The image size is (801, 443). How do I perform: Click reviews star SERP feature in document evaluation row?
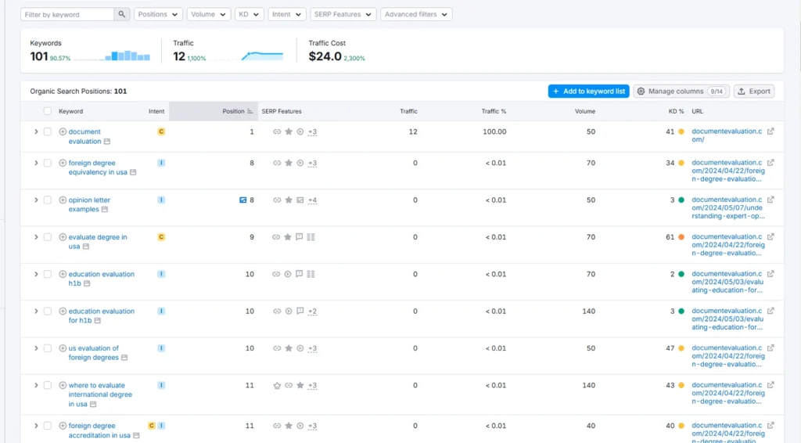(289, 131)
